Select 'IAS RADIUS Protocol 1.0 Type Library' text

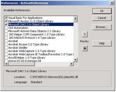[x=32, y=38]
